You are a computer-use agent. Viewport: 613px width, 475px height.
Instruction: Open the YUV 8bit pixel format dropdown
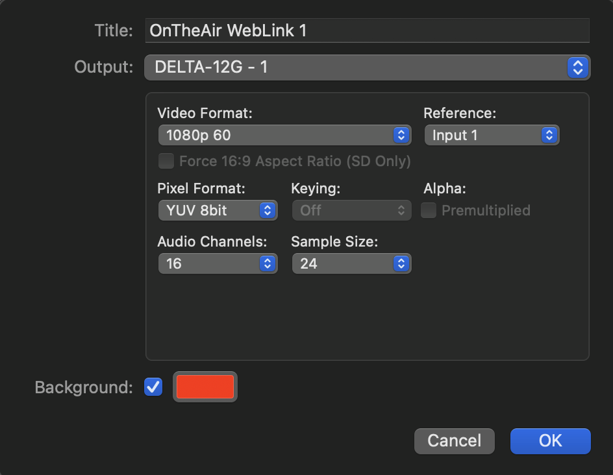point(218,210)
